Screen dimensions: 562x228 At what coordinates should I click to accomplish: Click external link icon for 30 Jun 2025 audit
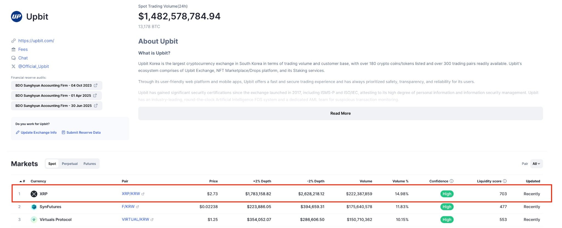[96, 106]
